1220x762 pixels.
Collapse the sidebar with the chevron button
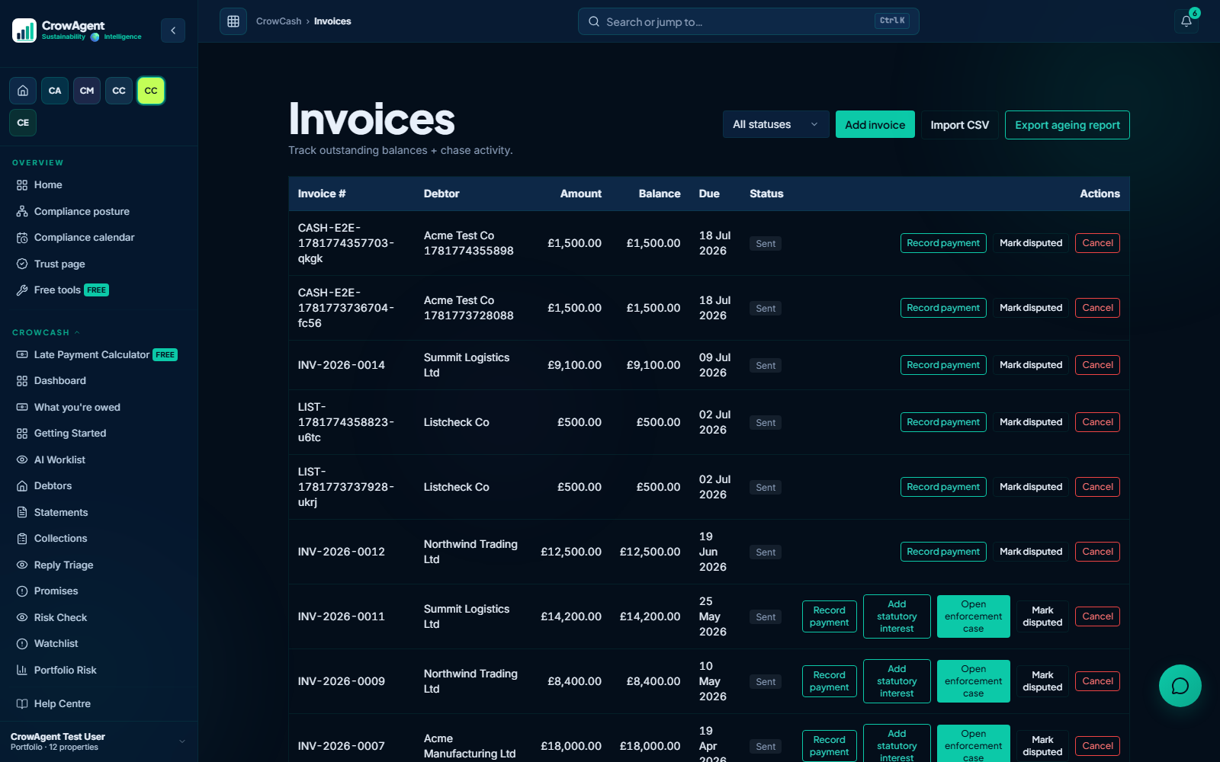tap(173, 30)
